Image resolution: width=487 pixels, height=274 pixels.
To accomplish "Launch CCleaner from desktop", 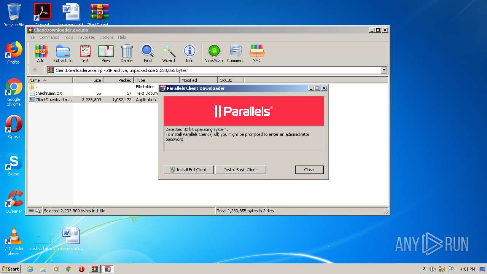I will point(14,202).
